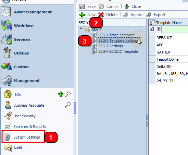
Task: Click the Services server icon
Action: point(7,39)
